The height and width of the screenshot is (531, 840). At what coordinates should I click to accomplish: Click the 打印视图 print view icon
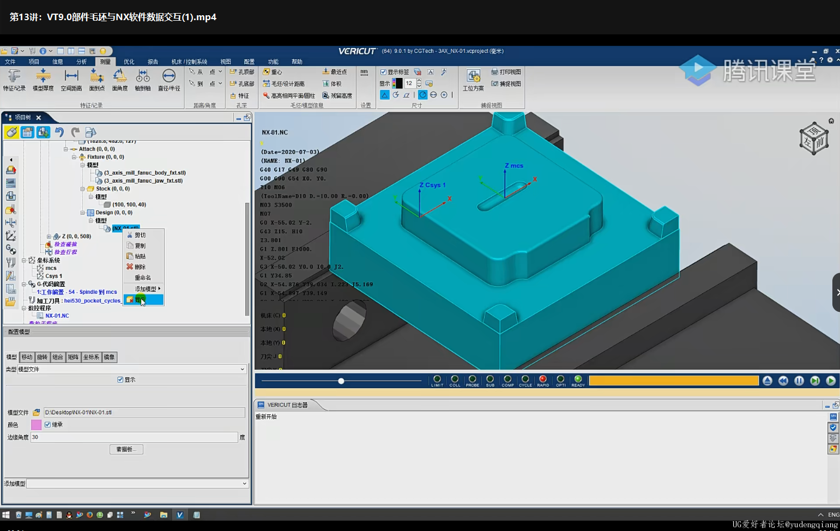click(506, 72)
